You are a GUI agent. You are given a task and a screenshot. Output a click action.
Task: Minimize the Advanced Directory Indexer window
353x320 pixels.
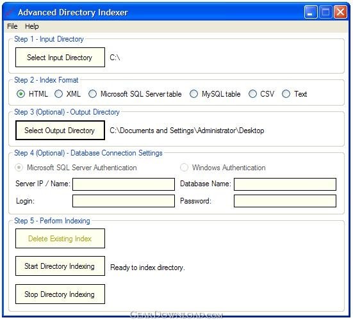coord(311,12)
